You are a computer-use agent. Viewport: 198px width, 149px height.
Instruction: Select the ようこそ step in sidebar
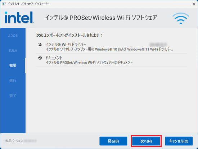(13, 36)
